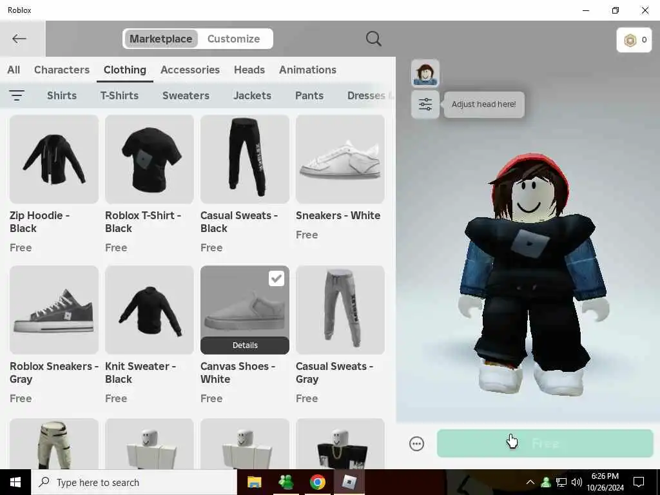
Task: Select the Roblox T-Shirt - Black thumbnail
Action: click(150, 159)
